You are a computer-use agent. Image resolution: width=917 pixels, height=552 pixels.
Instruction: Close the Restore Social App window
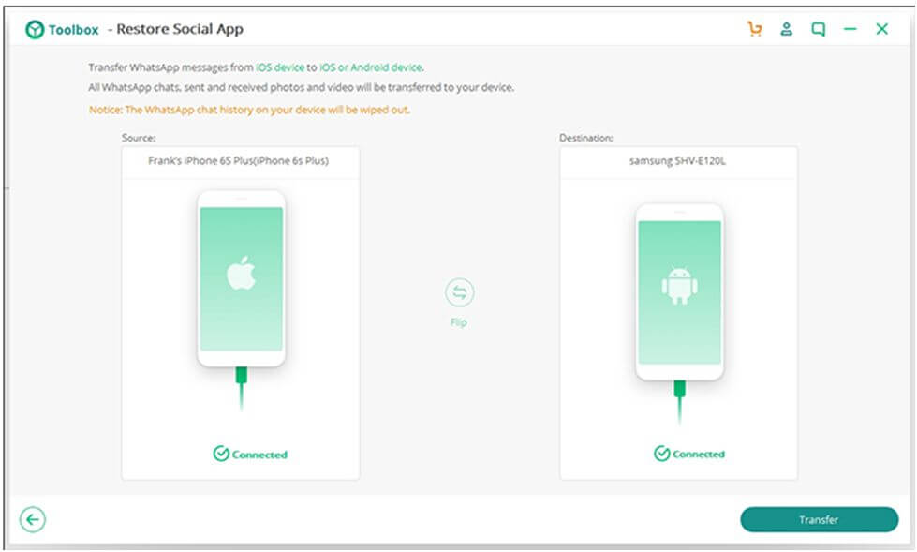(882, 29)
